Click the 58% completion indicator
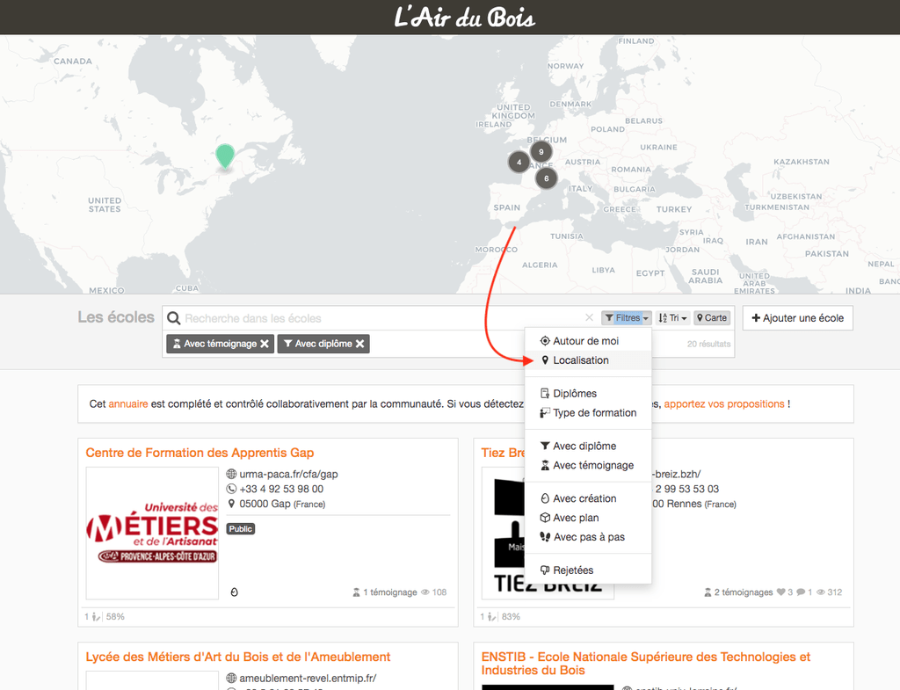 115,616
